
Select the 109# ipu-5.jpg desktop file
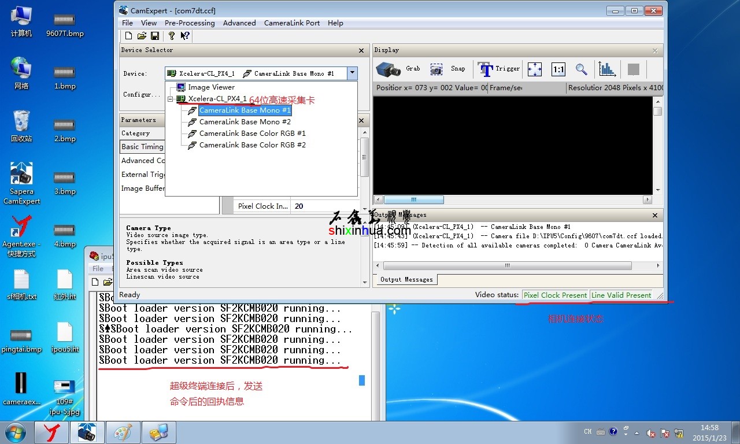point(65,398)
